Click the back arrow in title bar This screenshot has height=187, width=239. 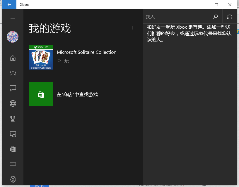tap(9, 5)
